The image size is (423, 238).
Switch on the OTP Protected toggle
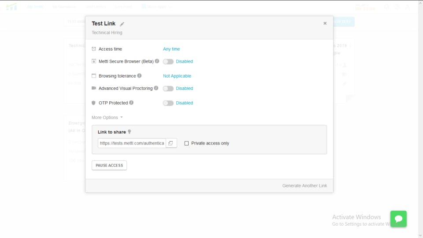[x=168, y=103]
